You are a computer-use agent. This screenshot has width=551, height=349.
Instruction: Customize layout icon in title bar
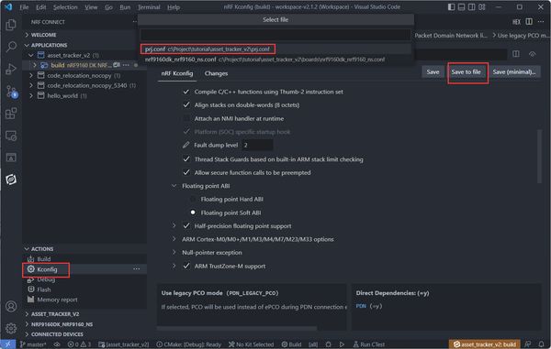coord(482,7)
